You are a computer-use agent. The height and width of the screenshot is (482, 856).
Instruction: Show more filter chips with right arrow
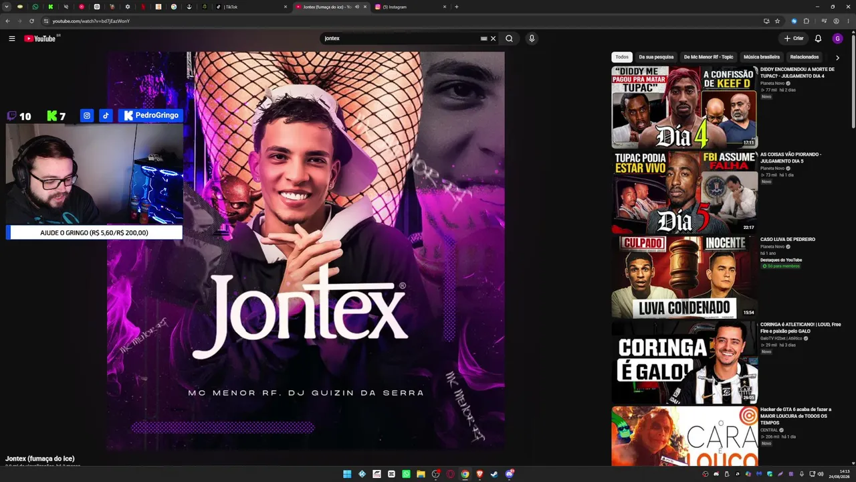(x=837, y=58)
